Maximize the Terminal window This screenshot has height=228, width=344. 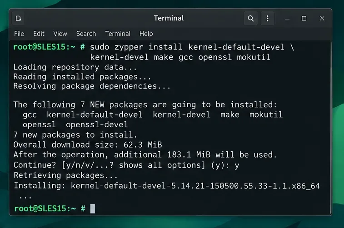point(304,19)
